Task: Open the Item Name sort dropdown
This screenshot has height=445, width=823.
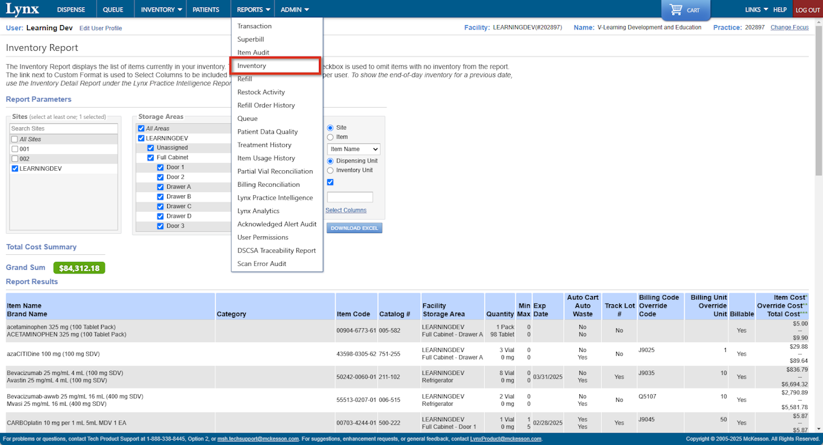Action: coord(354,149)
